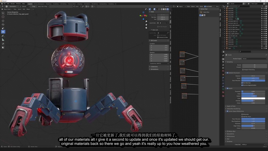Open the viewport Add menu

[24, 9]
